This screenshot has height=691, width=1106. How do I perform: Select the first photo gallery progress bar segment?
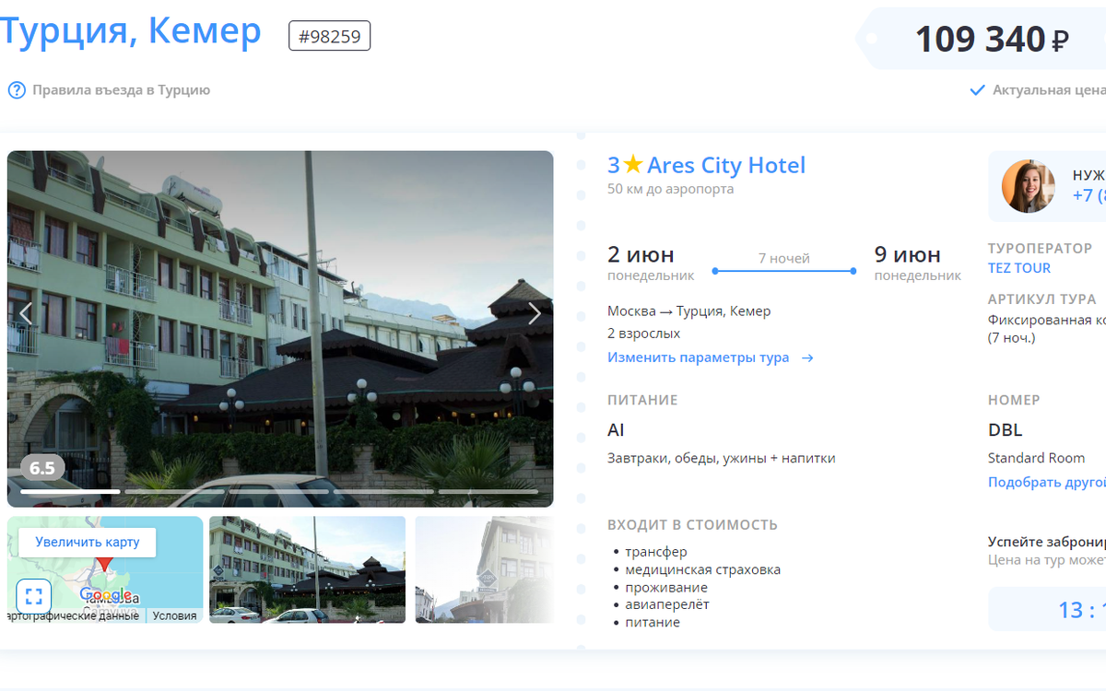pyautogui.click(x=70, y=492)
